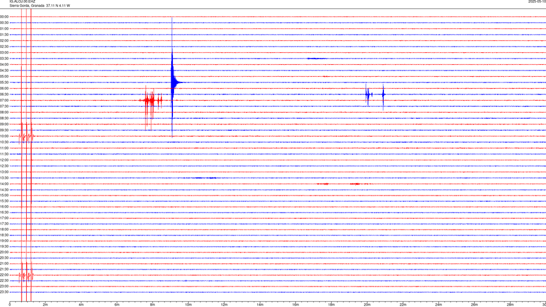Screen dimensions: 546x307
Task: Click the red calibration pulses on the 22:00 trace
Action: click(27, 275)
